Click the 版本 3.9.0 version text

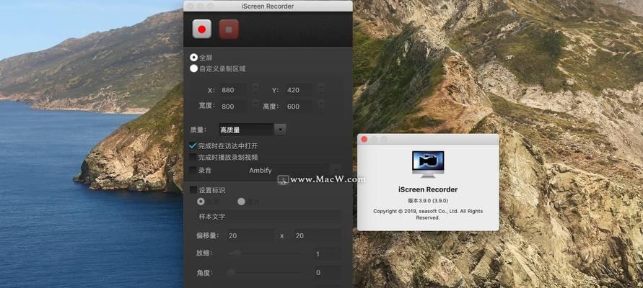point(428,201)
